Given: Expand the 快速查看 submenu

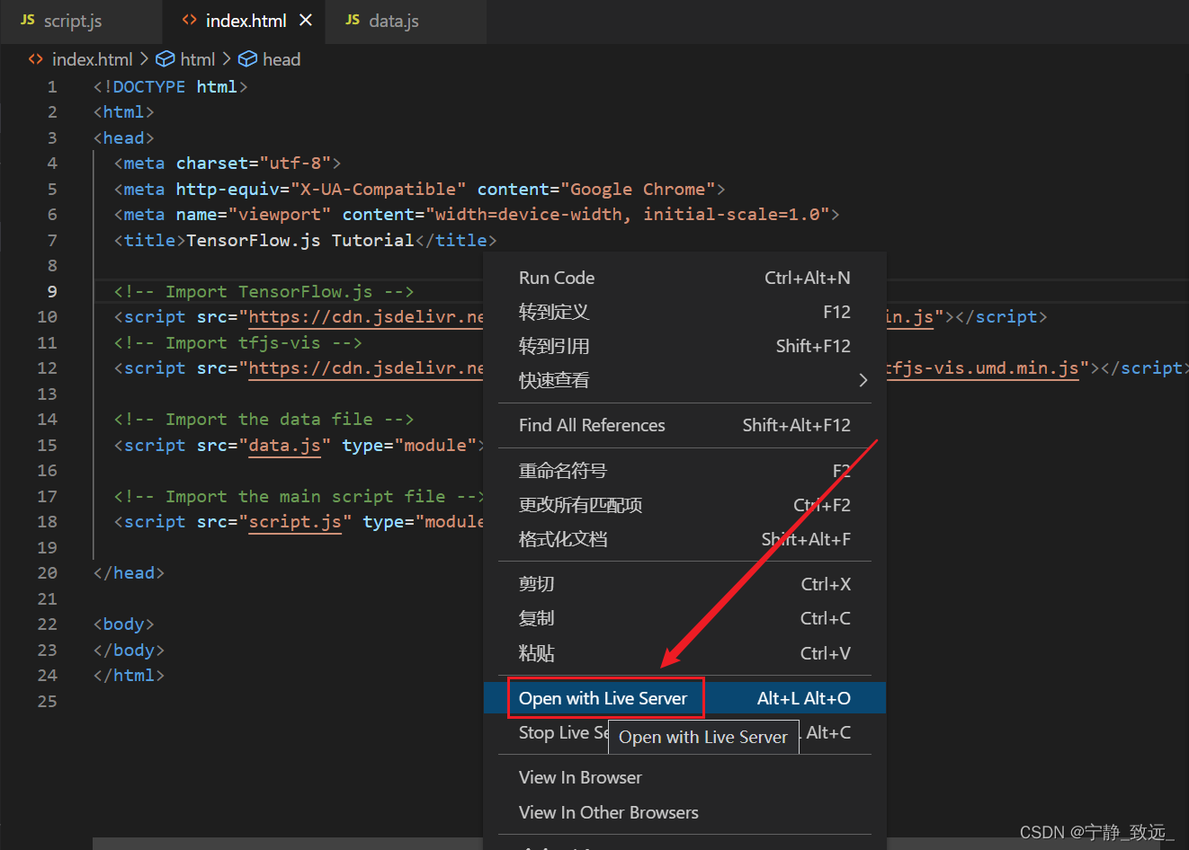Looking at the screenshot, I should pyautogui.click(x=684, y=380).
